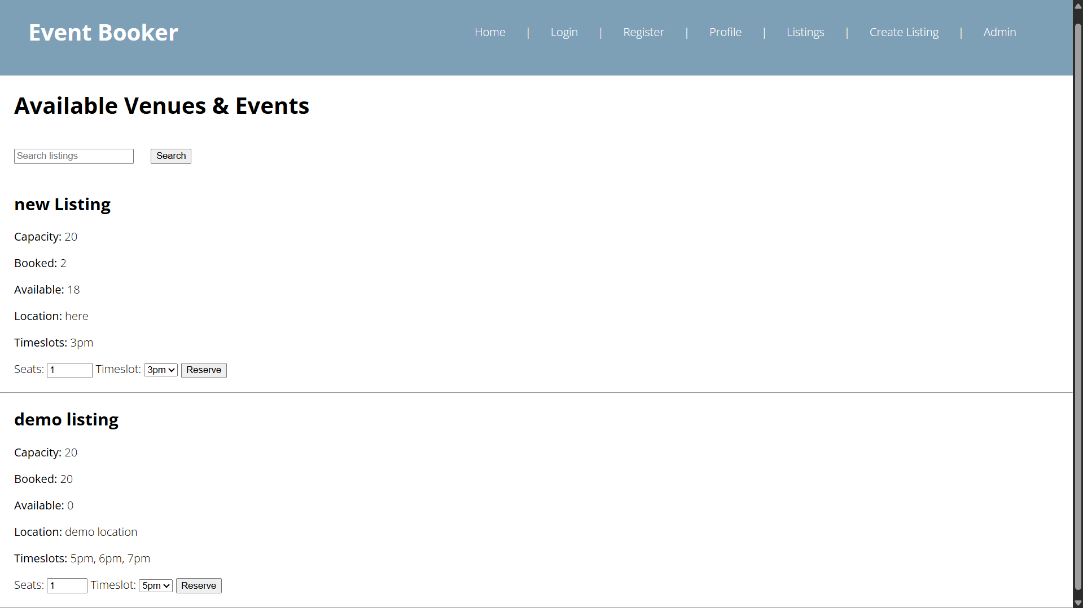The image size is (1083, 608).
Task: Open the Register page
Action: pyautogui.click(x=643, y=32)
